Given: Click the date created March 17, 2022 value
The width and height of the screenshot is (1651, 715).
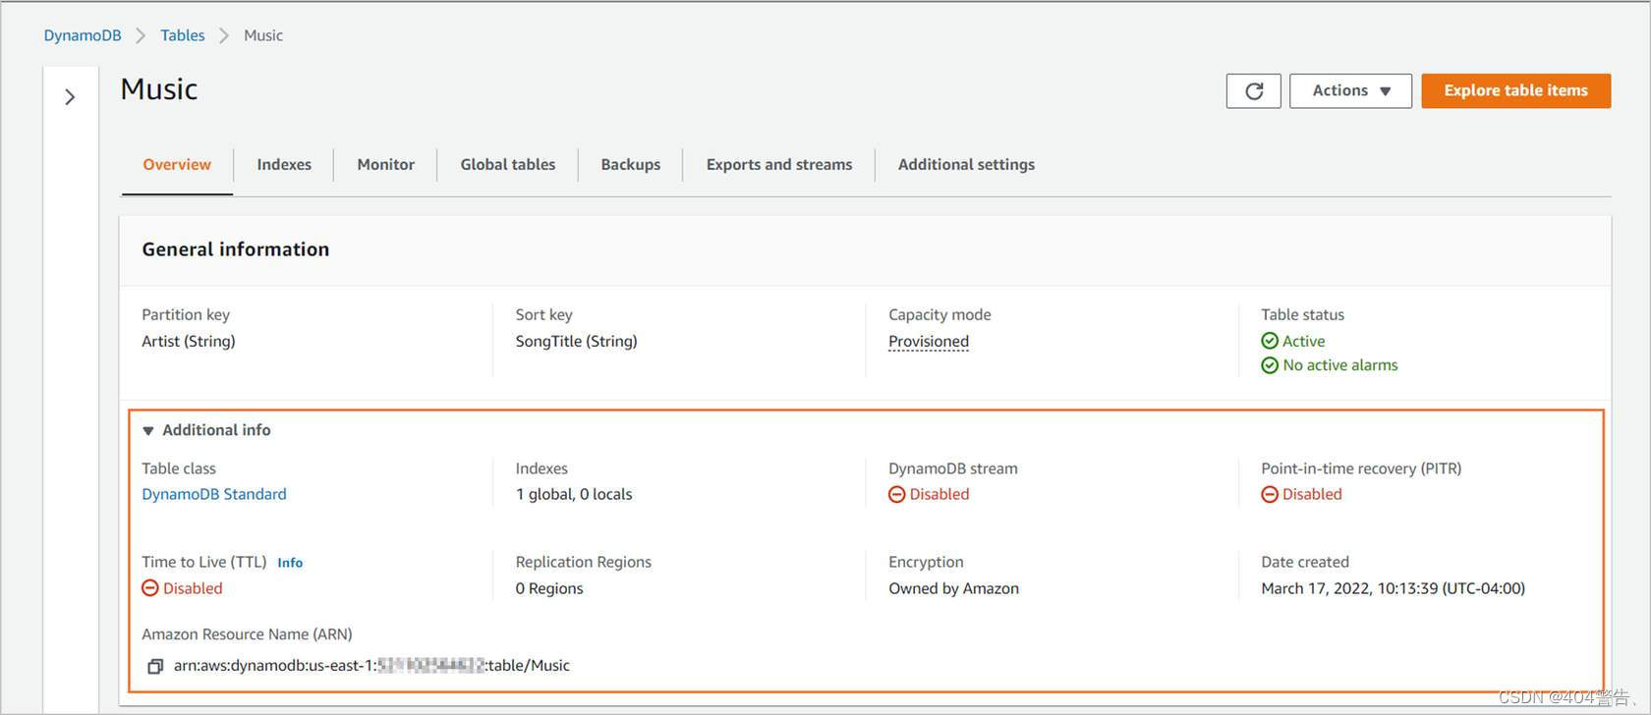Looking at the screenshot, I should click(x=1393, y=588).
